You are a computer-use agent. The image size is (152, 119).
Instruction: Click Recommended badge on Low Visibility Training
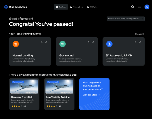click(53, 82)
